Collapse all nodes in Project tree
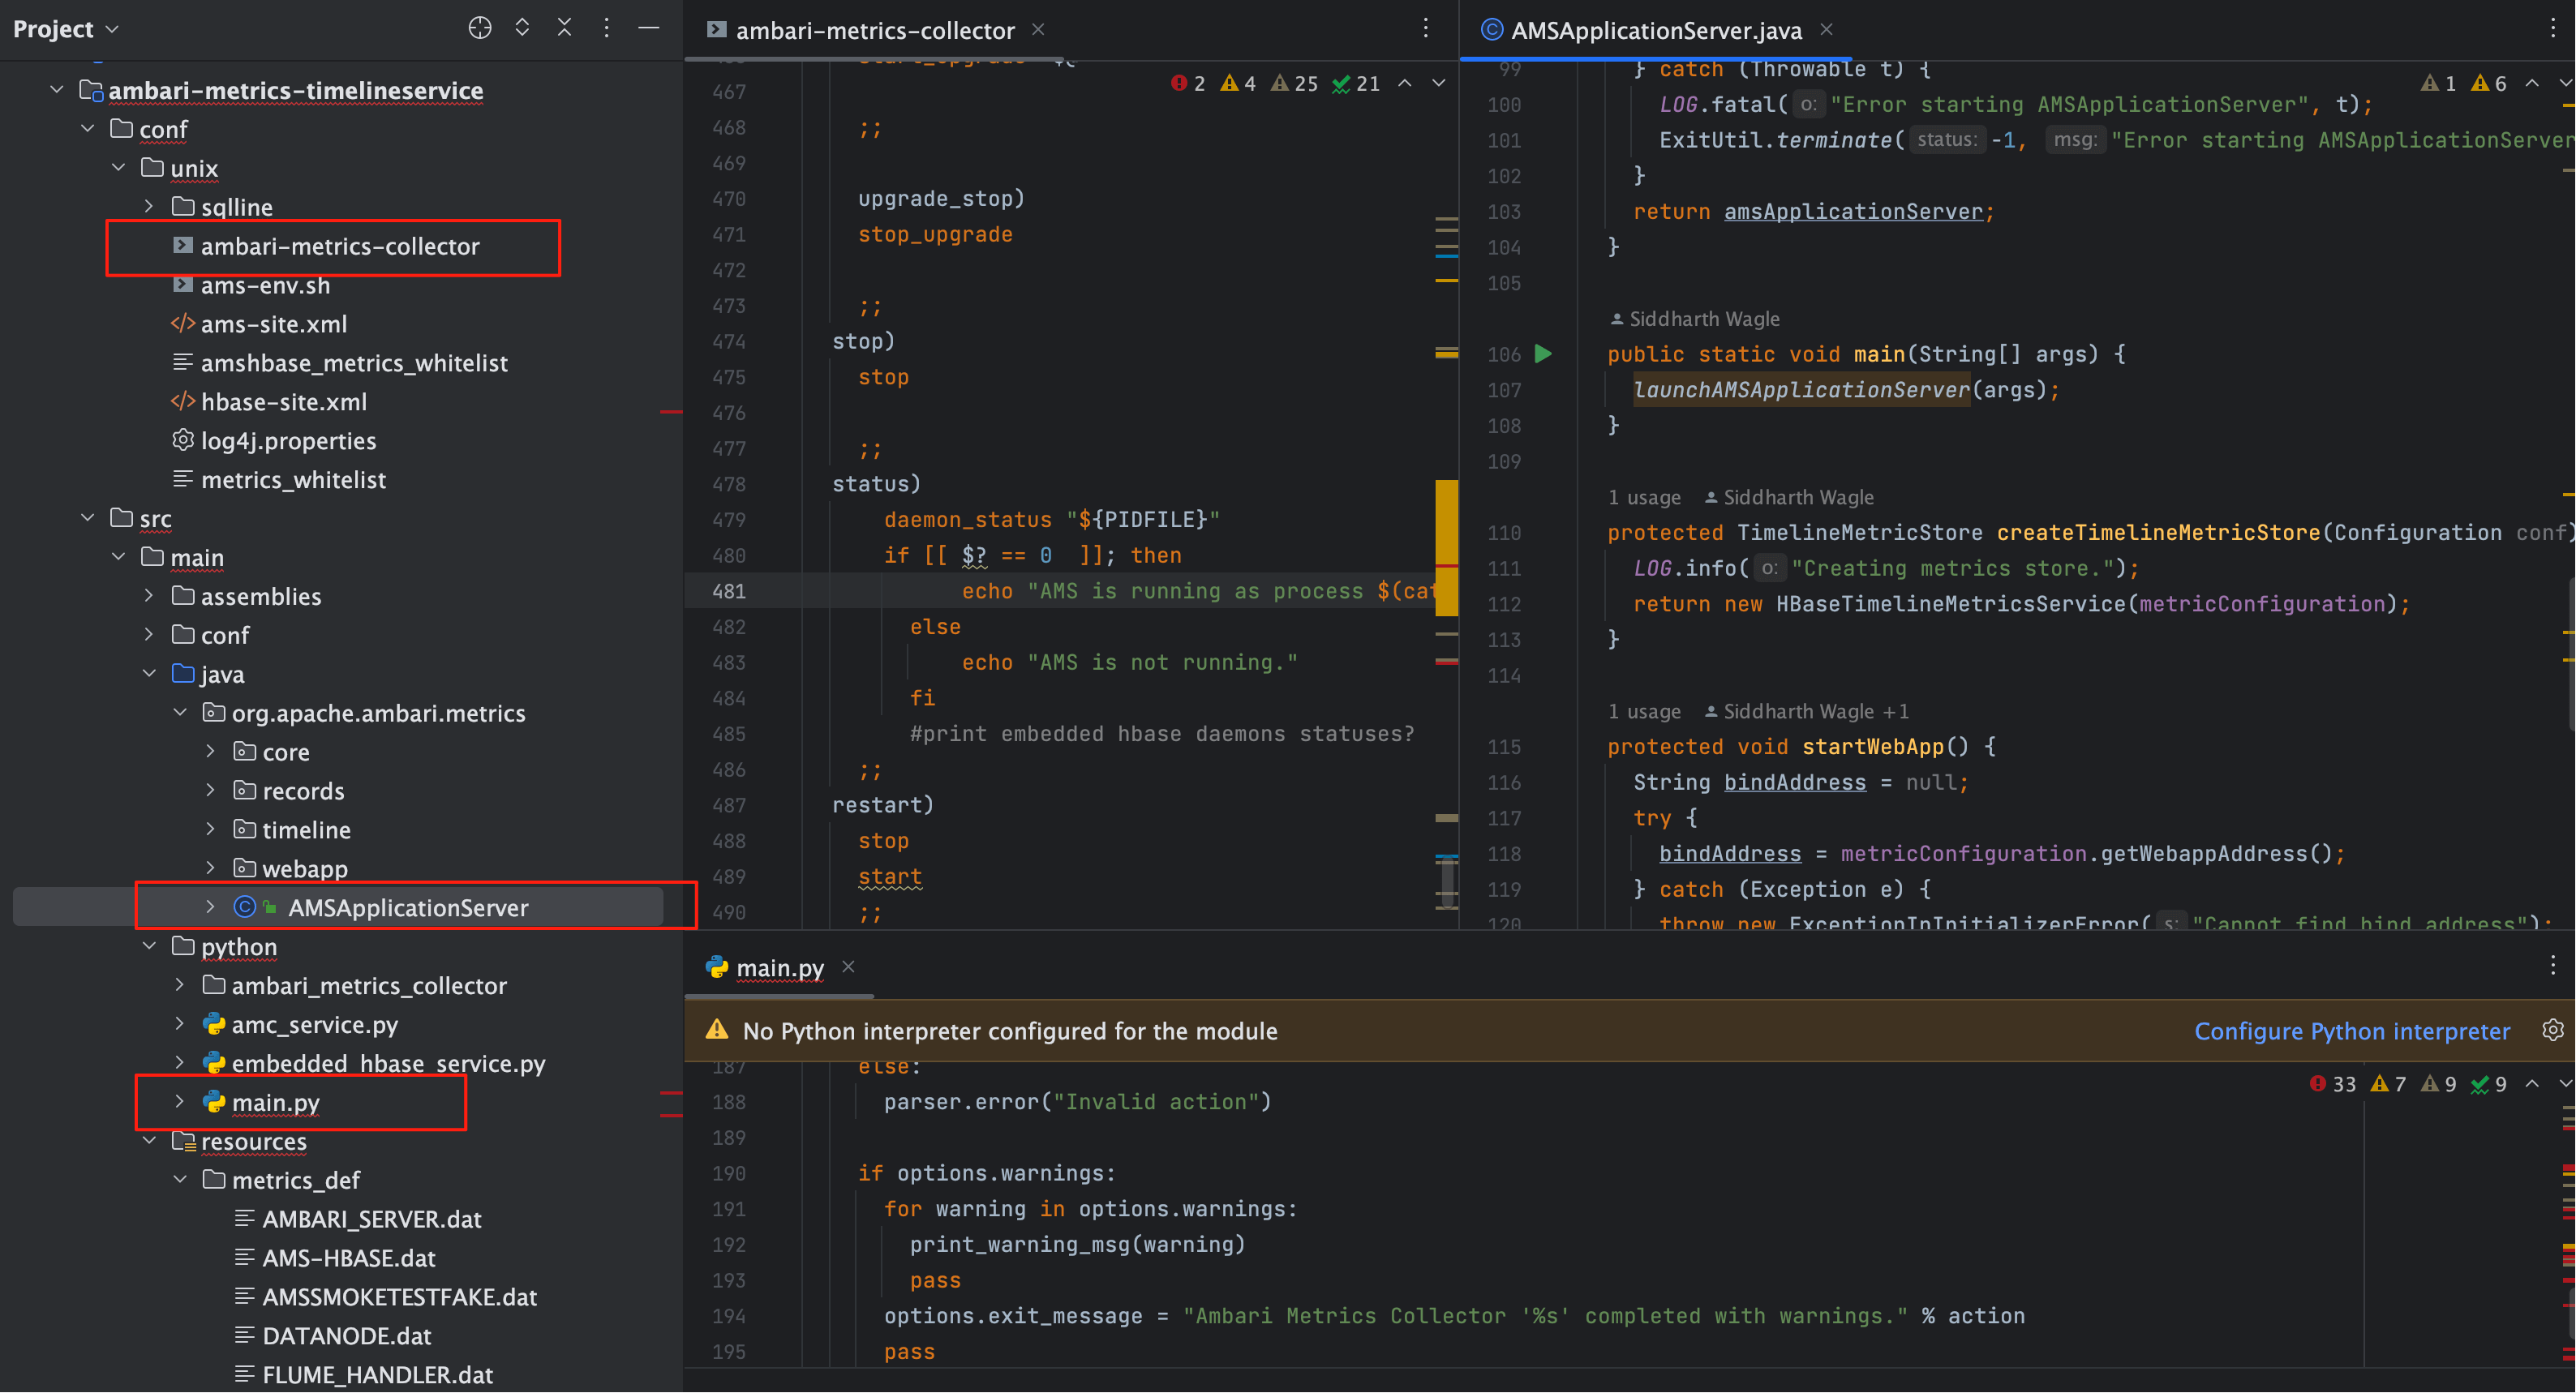This screenshot has width=2576, height=1393. (564, 28)
